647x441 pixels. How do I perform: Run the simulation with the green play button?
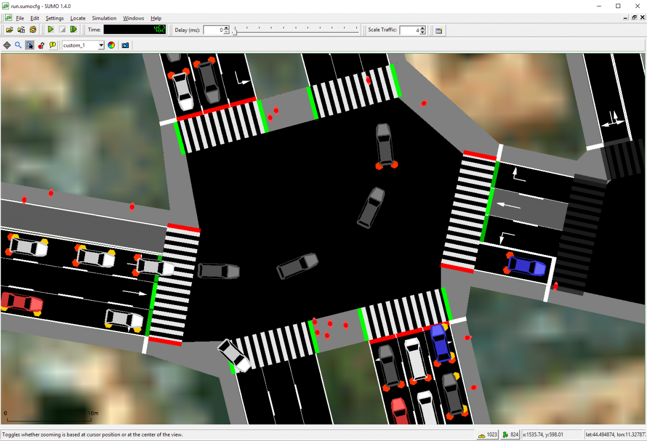click(51, 30)
